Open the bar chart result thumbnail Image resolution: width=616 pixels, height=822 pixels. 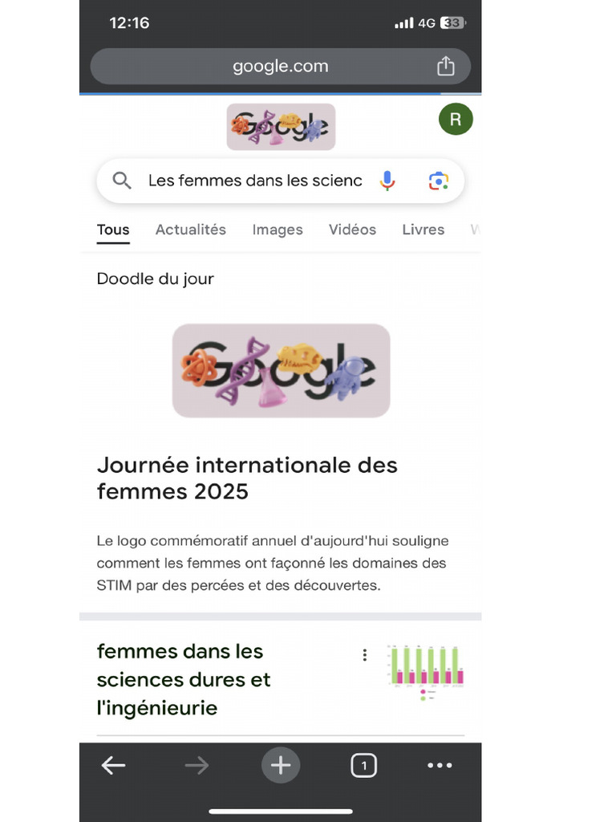coord(424,673)
